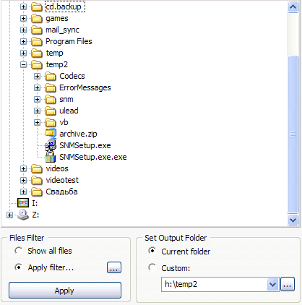Click the snm folder icon
302x305 pixels.
(x=51, y=99)
